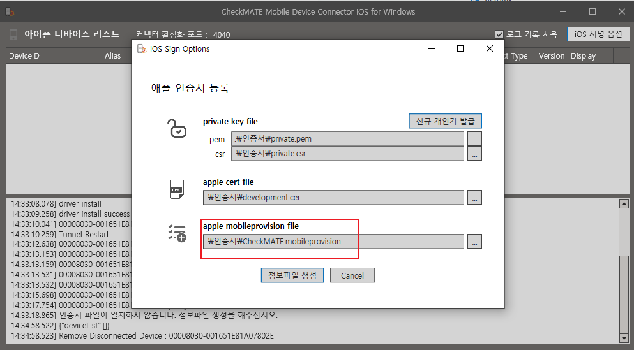Screen dimensions: 634x350
Task: Click the apple cert file label
Action: click(x=228, y=182)
